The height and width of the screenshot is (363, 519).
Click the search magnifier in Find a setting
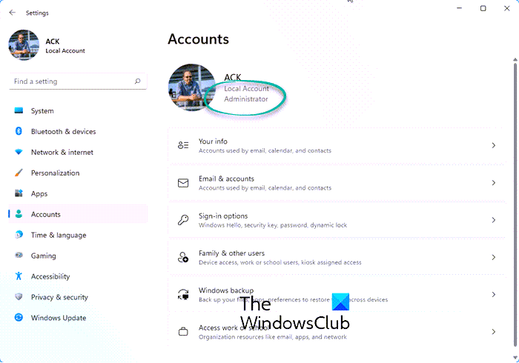point(137,81)
